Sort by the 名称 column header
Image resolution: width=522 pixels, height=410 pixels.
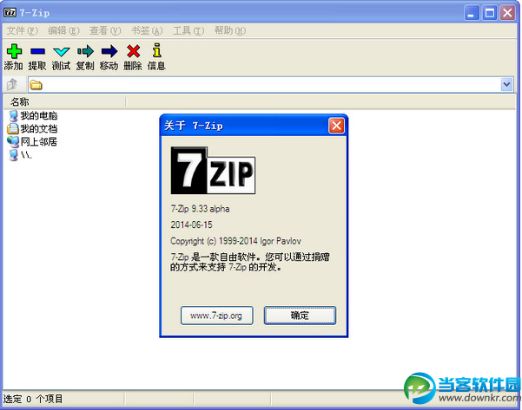click(x=65, y=101)
